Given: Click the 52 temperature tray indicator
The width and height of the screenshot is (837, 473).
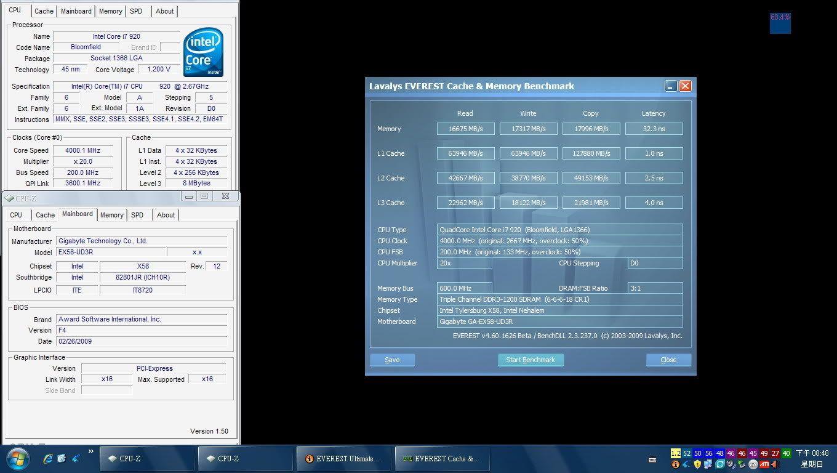Looking at the screenshot, I should tap(687, 453).
